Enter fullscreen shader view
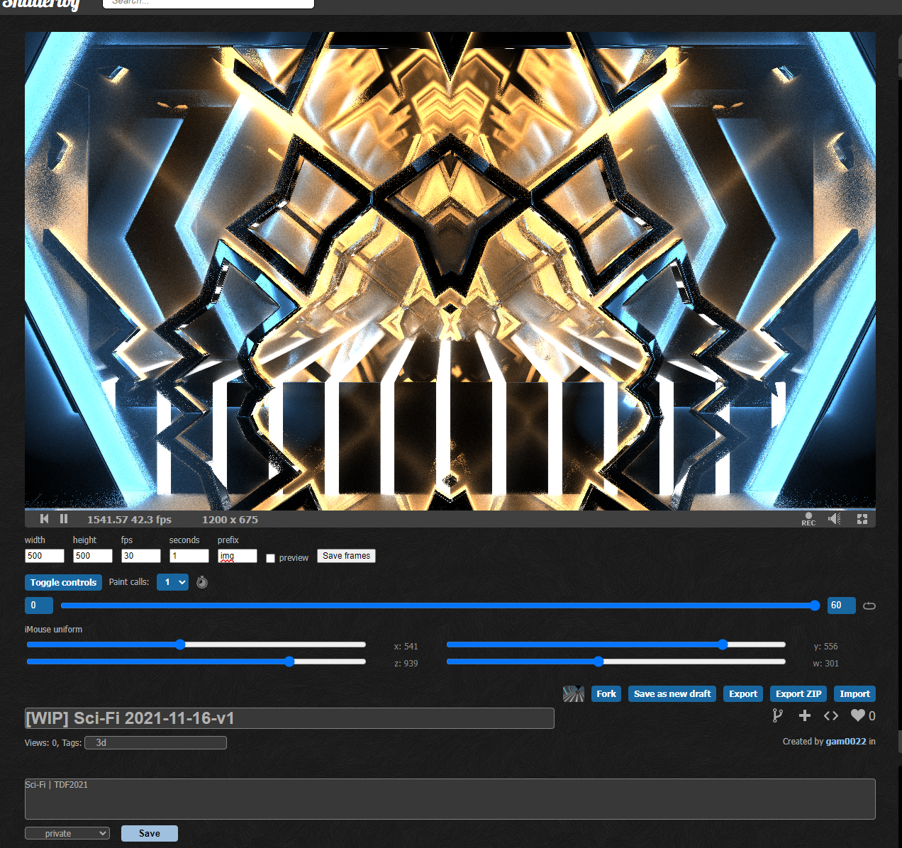The width and height of the screenshot is (902, 848). point(862,519)
